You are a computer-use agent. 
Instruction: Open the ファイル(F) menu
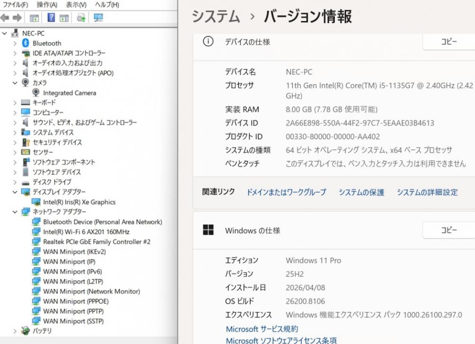(16, 5)
